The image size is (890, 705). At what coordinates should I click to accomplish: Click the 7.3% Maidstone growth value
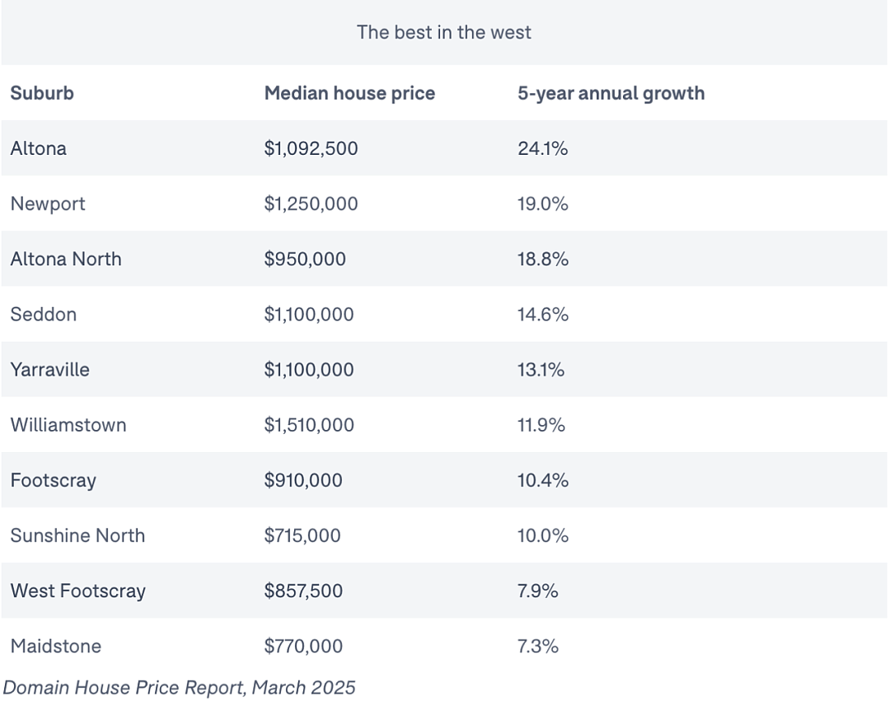[x=537, y=646]
